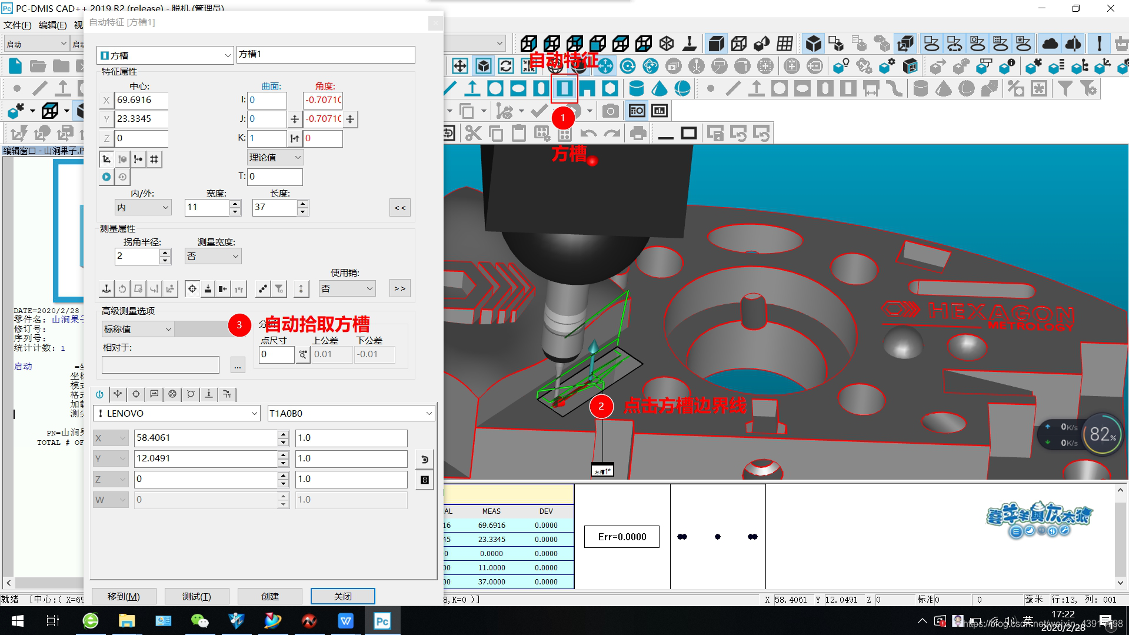Open the 使用销 dropdown
The width and height of the screenshot is (1129, 635).
tap(347, 288)
